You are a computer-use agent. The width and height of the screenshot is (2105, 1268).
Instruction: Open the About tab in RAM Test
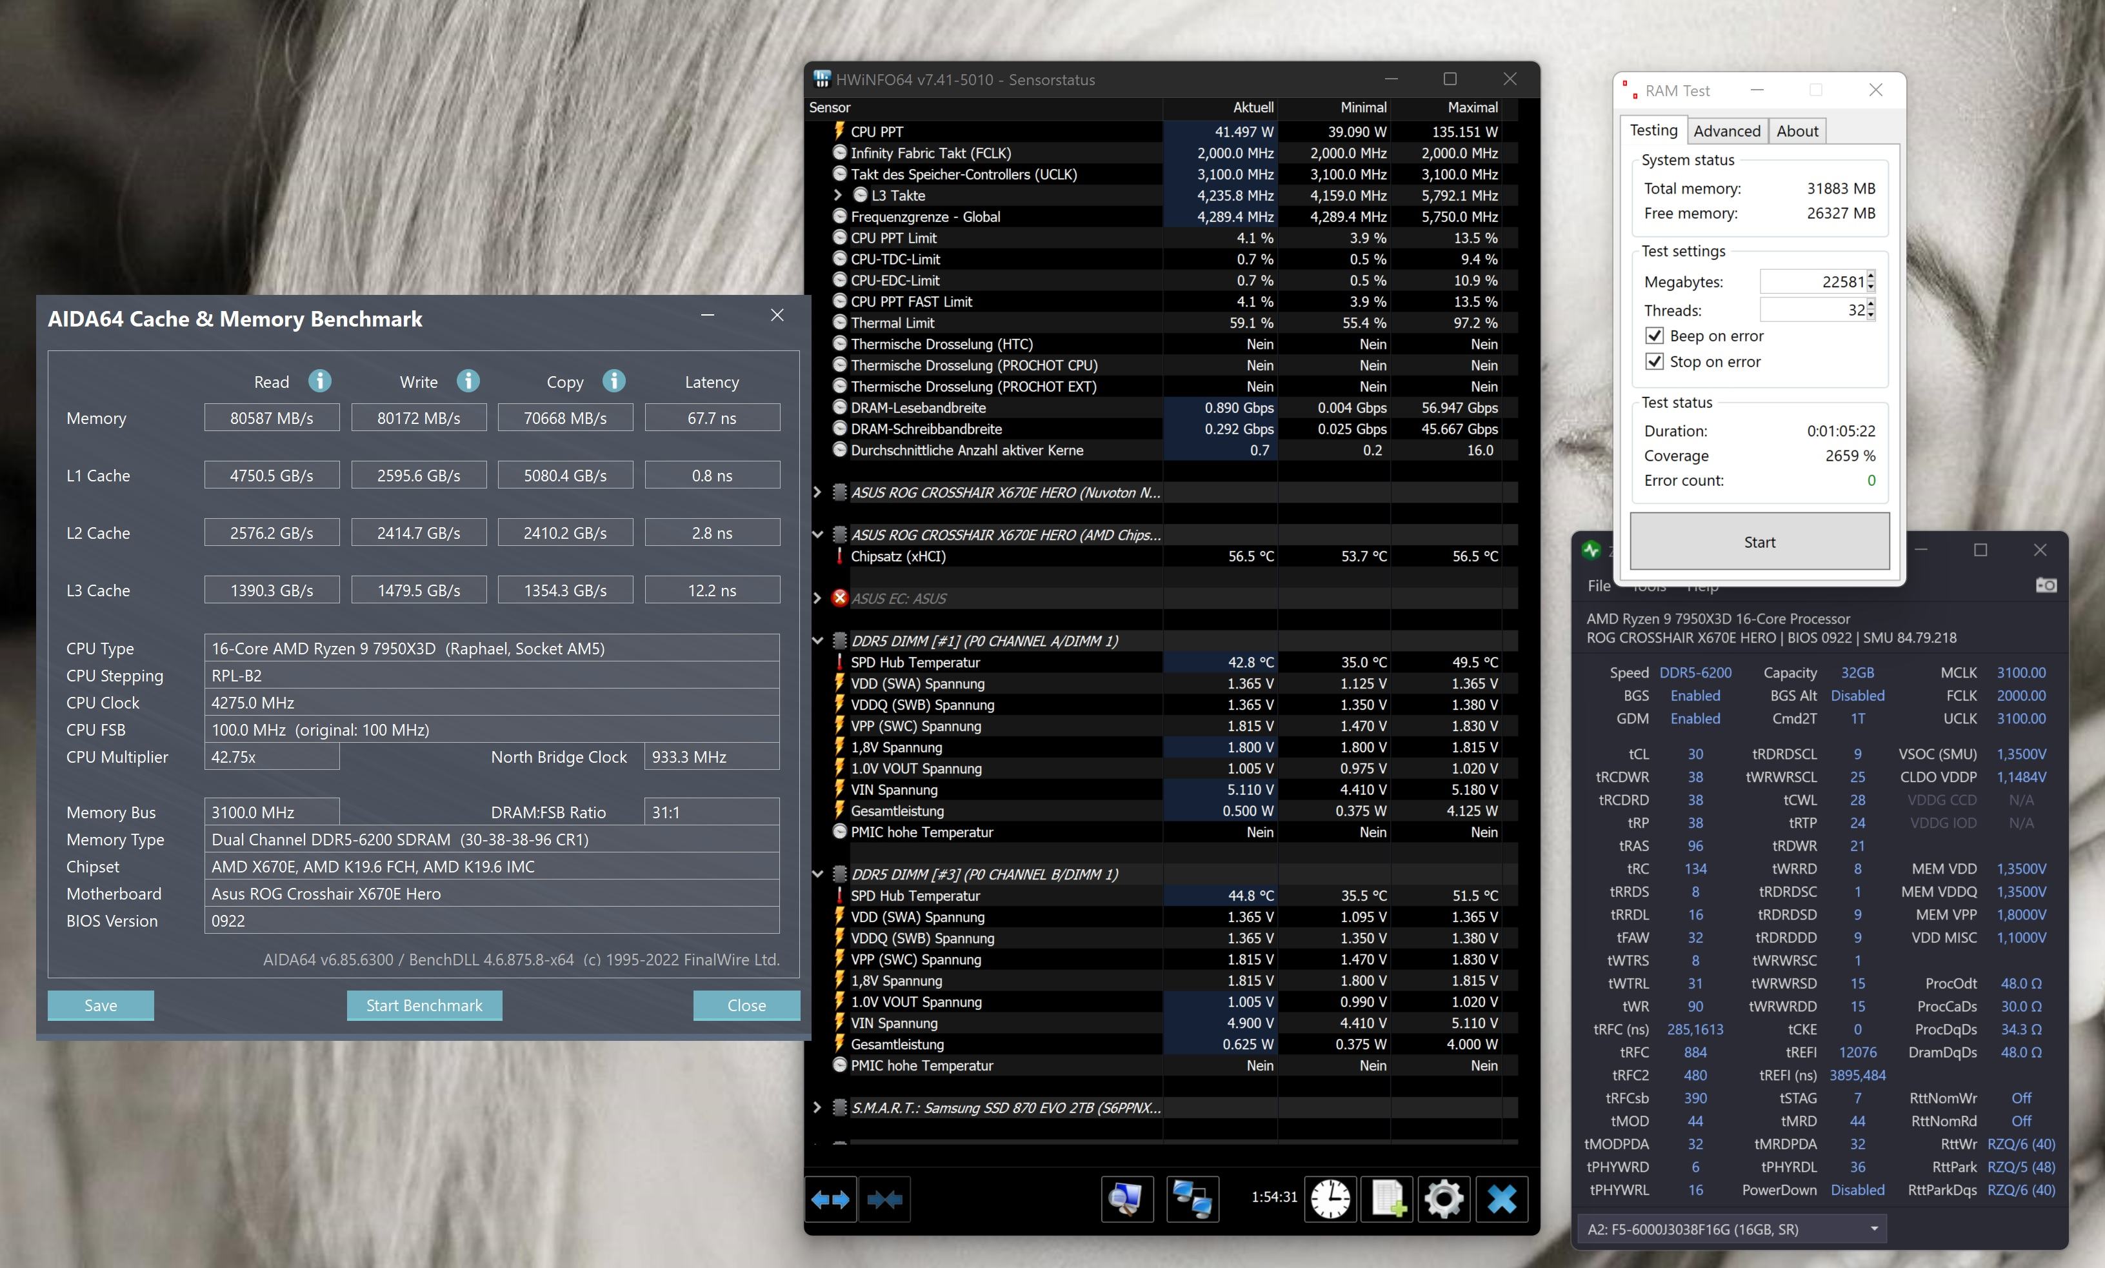[1797, 131]
